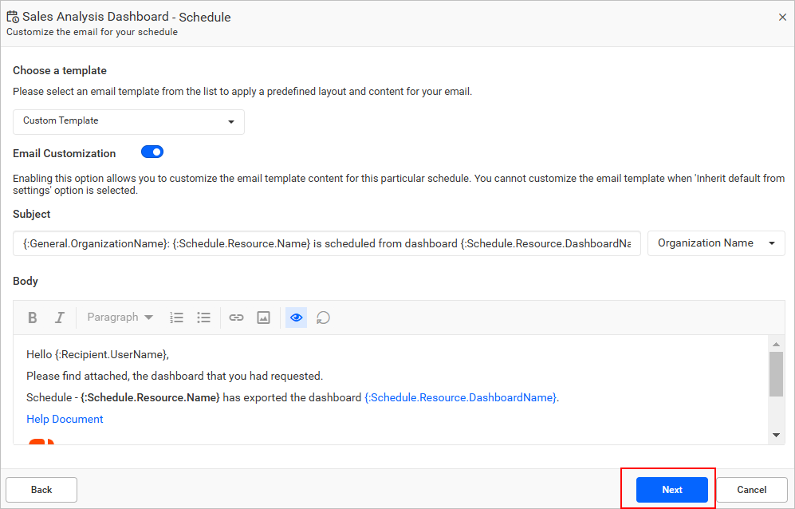This screenshot has height=509, width=795.
Task: Insert a bulleted list in the body
Action: coord(203,317)
